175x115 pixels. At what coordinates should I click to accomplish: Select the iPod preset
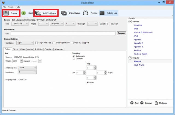click(136, 29)
